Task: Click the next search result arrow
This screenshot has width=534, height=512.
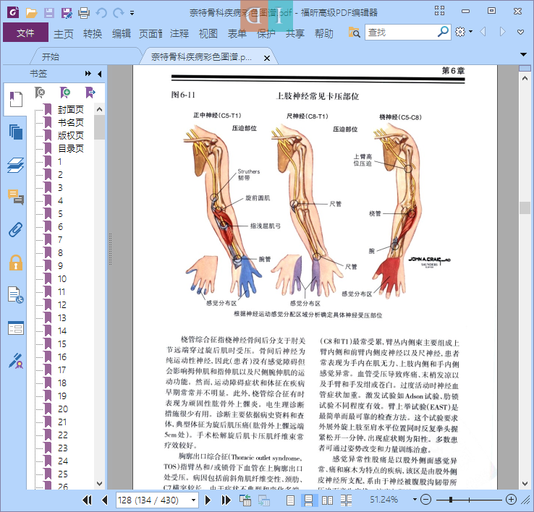Action: tap(502, 32)
